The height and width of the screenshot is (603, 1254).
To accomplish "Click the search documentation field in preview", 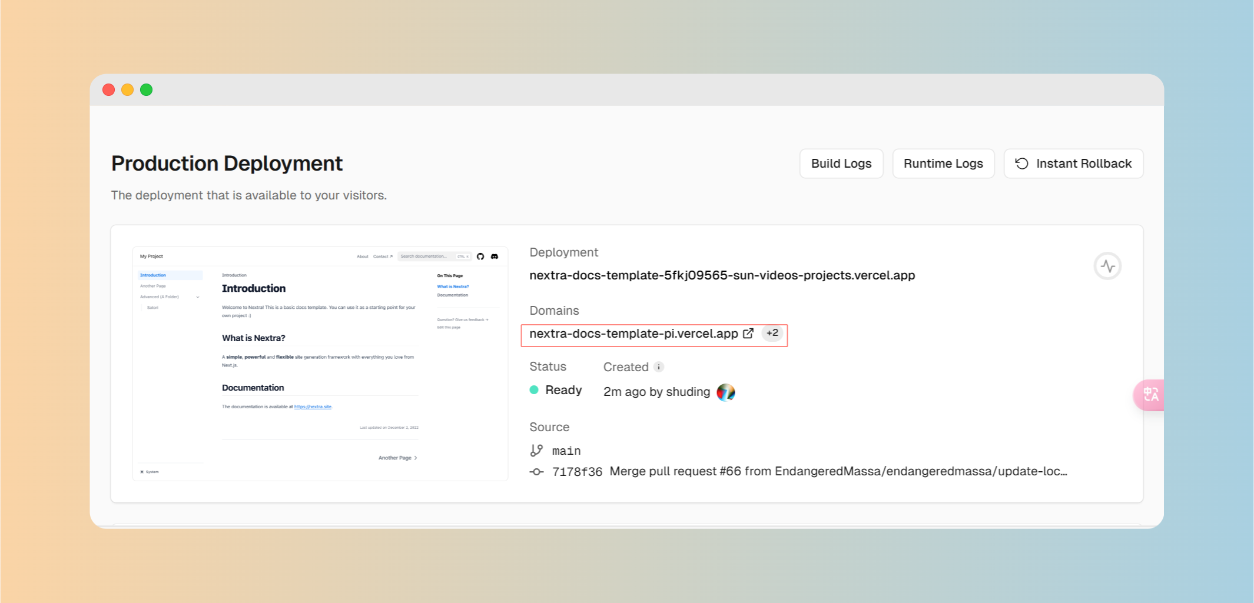I will (434, 256).
